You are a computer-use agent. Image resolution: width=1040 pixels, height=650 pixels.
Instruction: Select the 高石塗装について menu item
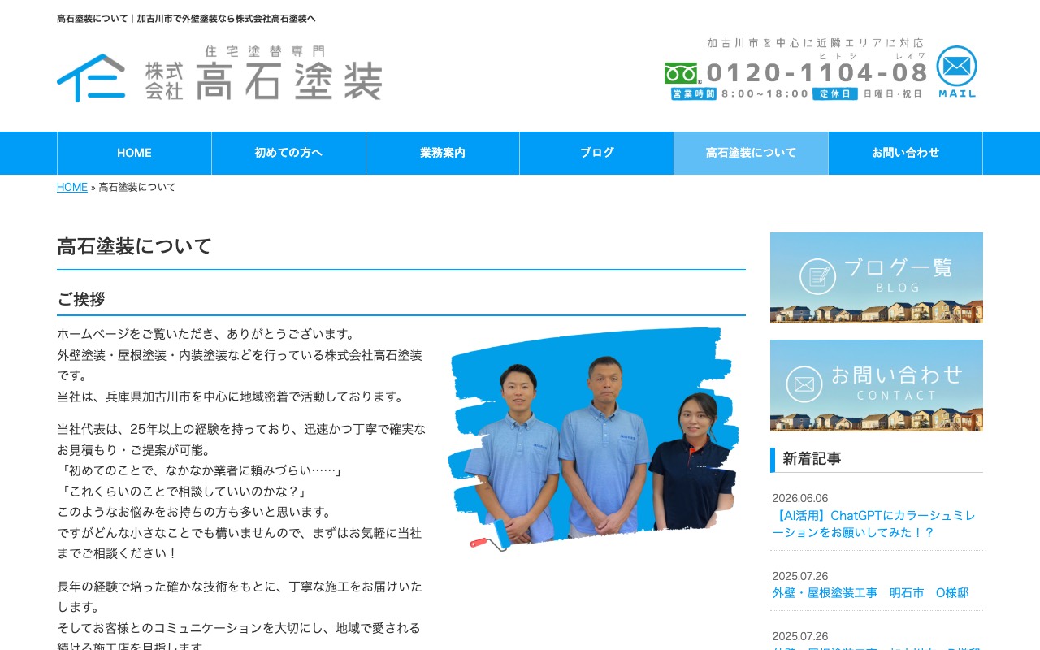click(751, 153)
